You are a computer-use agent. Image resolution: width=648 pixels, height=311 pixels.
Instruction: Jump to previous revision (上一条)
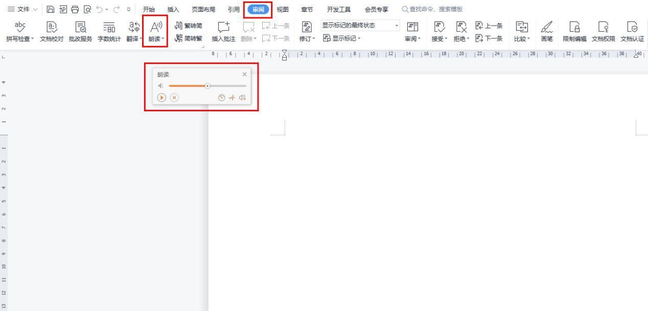pos(489,25)
